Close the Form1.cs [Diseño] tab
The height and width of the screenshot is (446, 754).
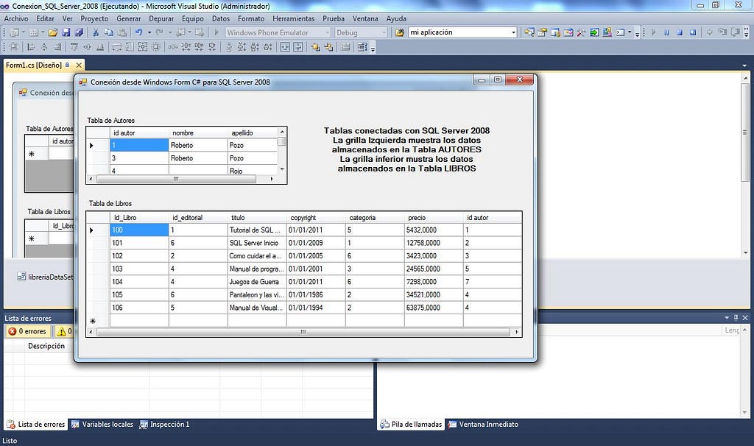(x=79, y=65)
